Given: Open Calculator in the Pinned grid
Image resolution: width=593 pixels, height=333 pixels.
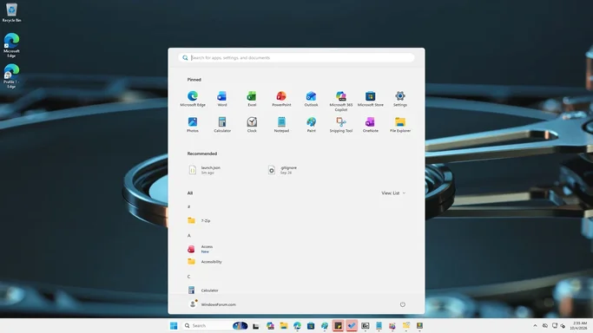Looking at the screenshot, I should (x=222, y=125).
